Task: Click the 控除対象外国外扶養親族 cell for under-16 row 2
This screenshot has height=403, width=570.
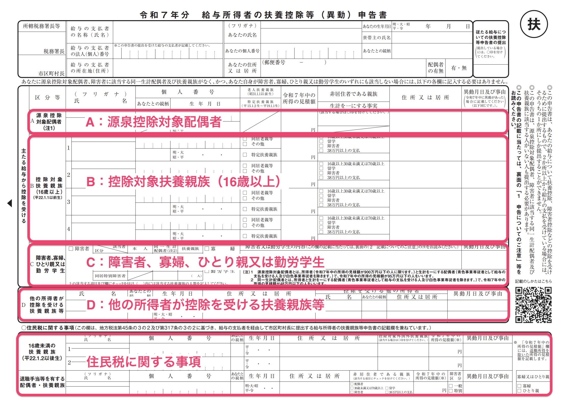Action: pyautogui.click(x=403, y=363)
